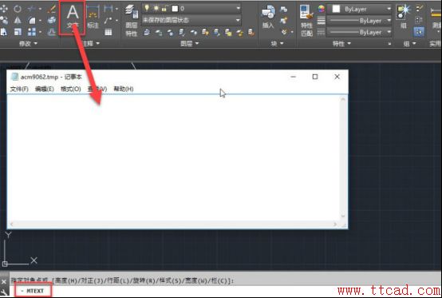Expand the Modify (修改) panel

click(28, 43)
